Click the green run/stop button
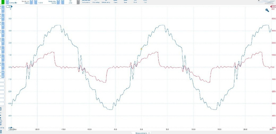 (3, 2)
